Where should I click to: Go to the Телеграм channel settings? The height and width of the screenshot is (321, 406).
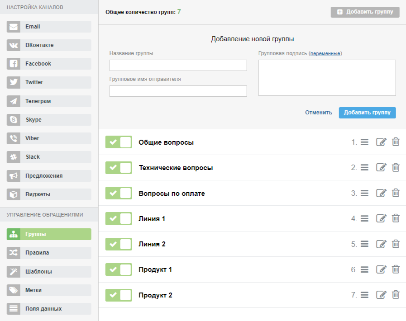(49, 101)
